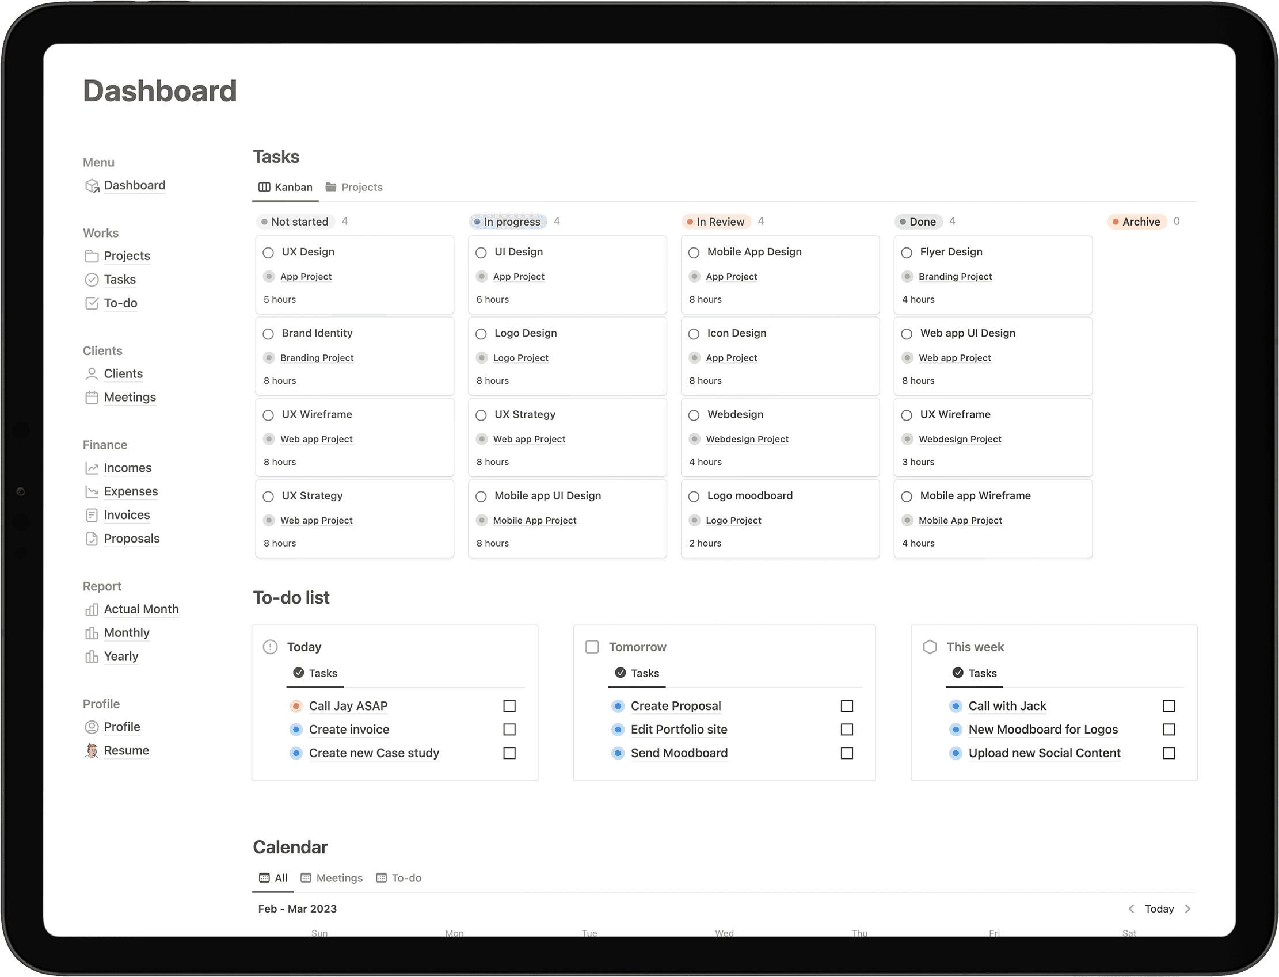Screen dimensions: 1279x977
Task: Click the back arrow in the calendar header
Action: tap(1132, 909)
